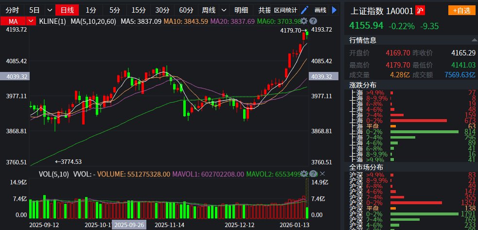
Task: Open the 明细 details view
Action: pyautogui.click(x=241, y=10)
